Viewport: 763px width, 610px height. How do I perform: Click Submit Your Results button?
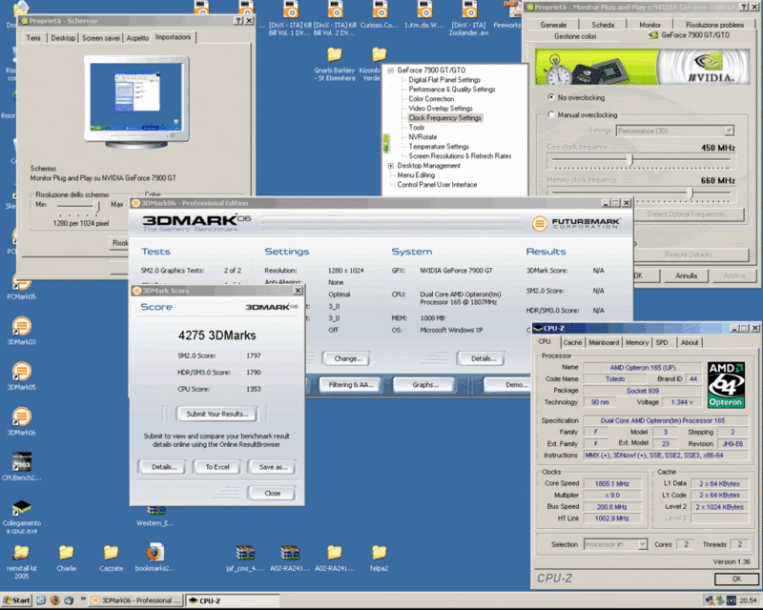pyautogui.click(x=217, y=414)
